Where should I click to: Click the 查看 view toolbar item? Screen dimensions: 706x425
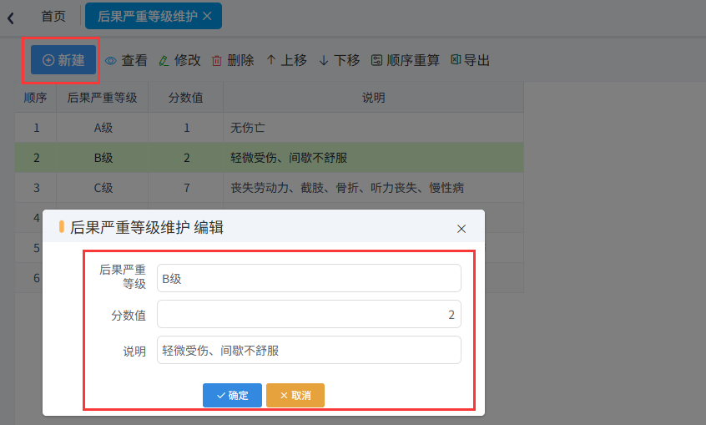tap(126, 60)
